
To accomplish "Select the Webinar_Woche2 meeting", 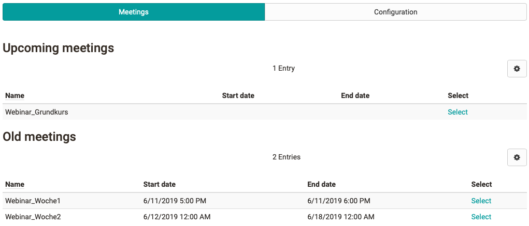I will pos(481,217).
